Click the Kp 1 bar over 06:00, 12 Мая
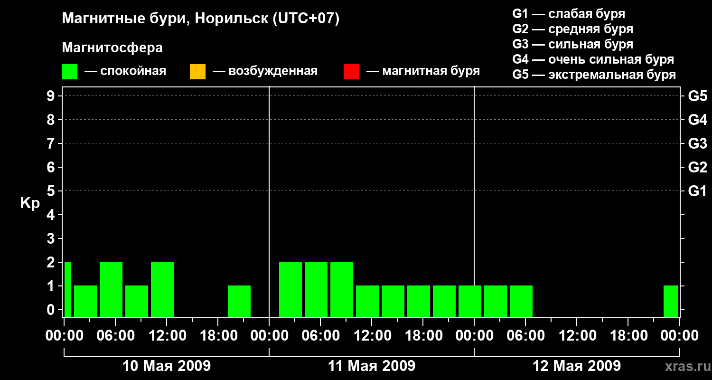 coord(521,301)
